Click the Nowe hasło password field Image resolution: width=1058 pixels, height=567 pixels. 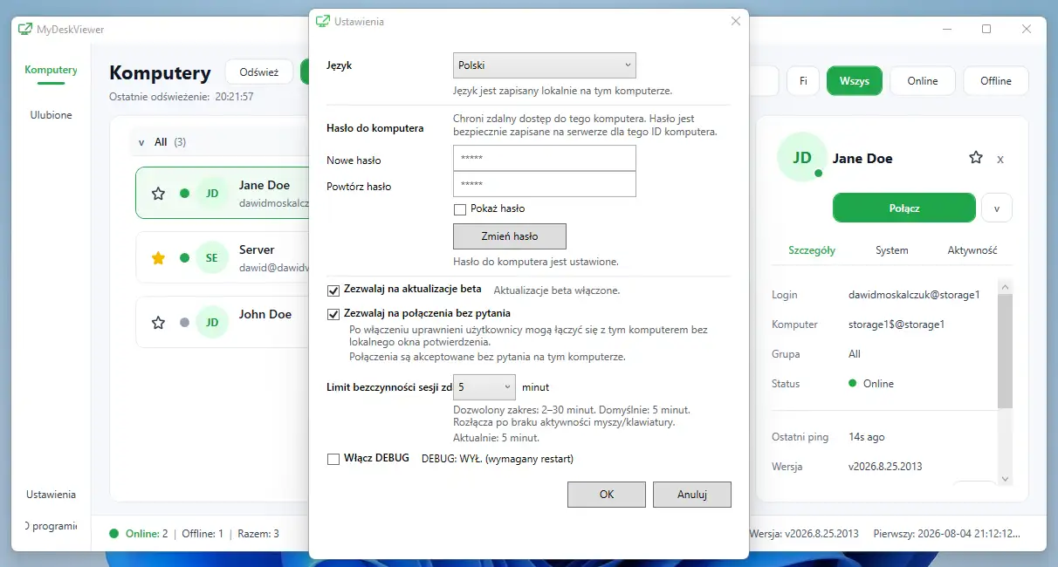point(545,158)
